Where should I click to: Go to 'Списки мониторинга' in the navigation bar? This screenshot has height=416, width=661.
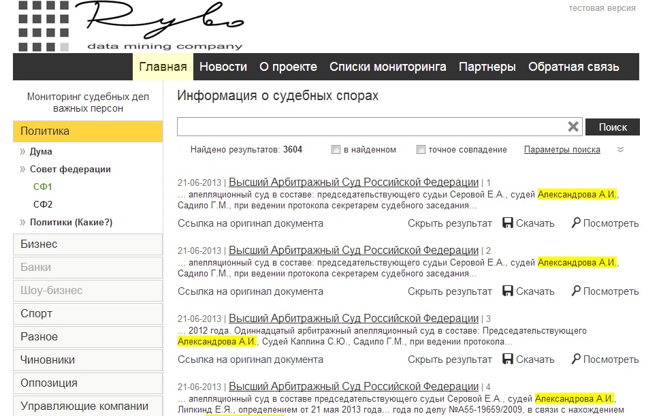387,67
